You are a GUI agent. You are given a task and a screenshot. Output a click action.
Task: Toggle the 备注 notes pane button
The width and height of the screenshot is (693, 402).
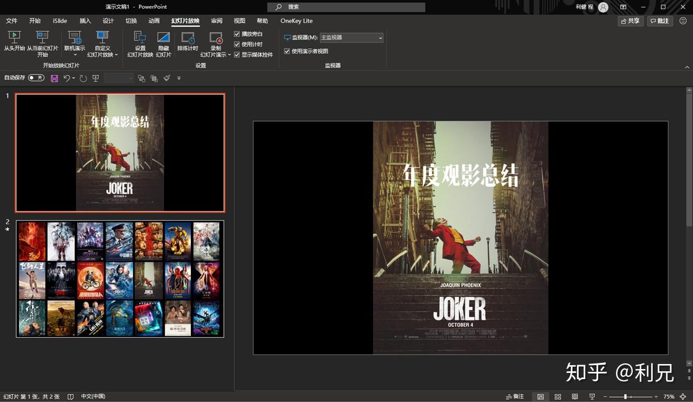point(515,396)
